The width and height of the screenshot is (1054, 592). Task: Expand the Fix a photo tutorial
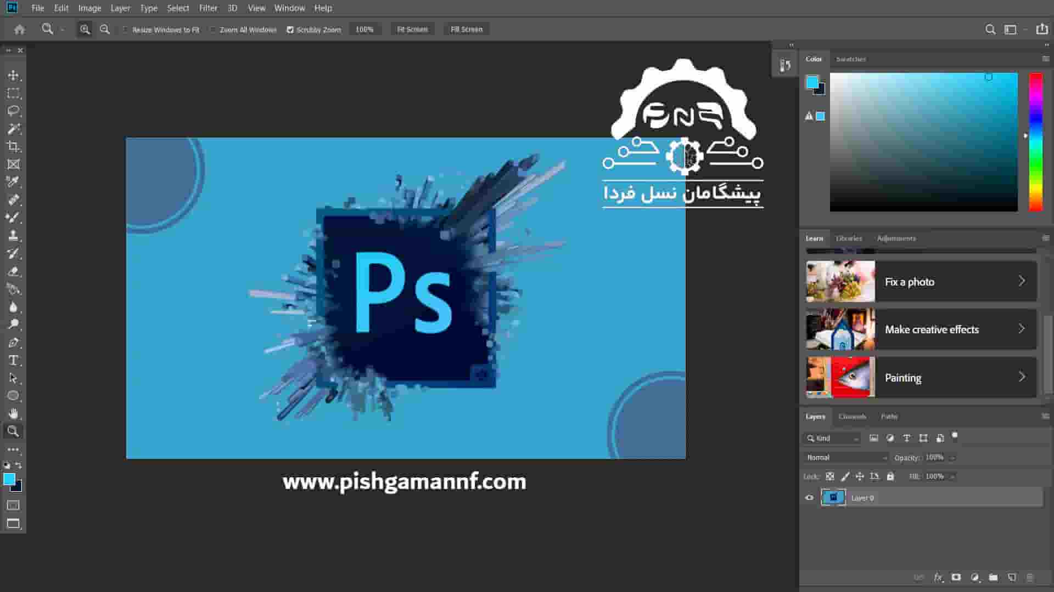[x=1022, y=281]
